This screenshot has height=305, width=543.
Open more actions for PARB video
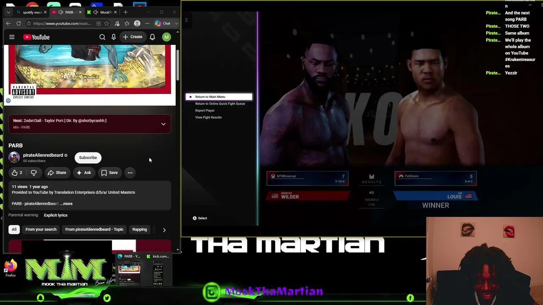(x=130, y=173)
